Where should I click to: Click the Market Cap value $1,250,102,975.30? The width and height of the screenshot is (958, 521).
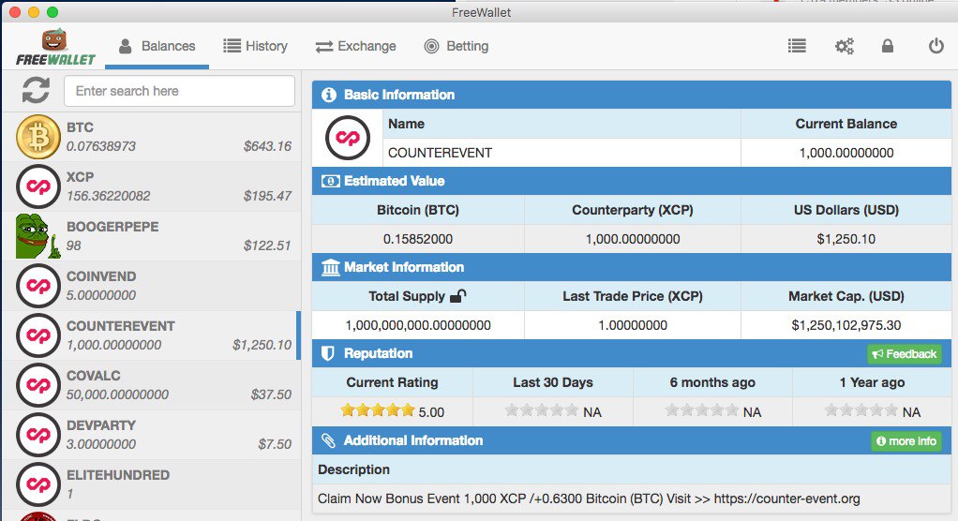click(x=846, y=325)
